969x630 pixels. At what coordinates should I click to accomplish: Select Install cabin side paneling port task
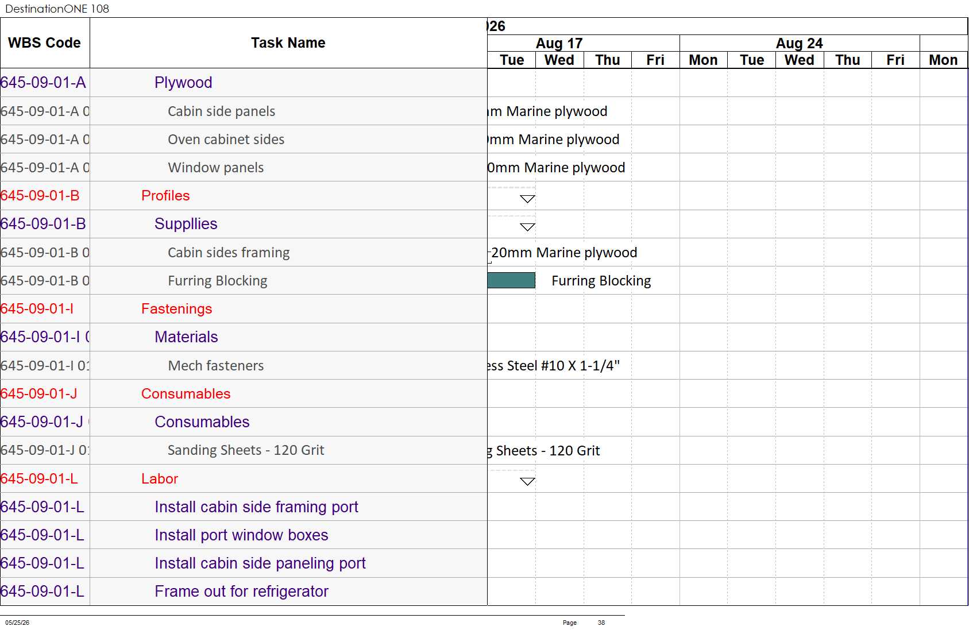click(x=260, y=563)
